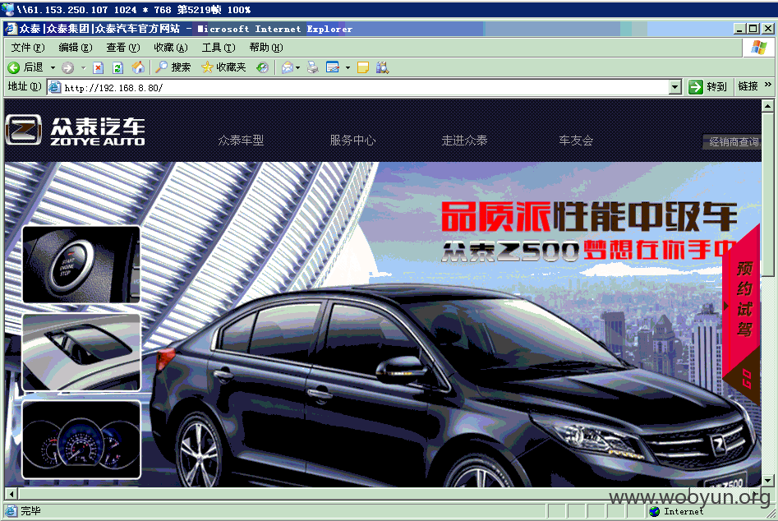Image resolution: width=778 pixels, height=521 pixels.
Task: Click the Research icon in toolbar
Action: 382,67
